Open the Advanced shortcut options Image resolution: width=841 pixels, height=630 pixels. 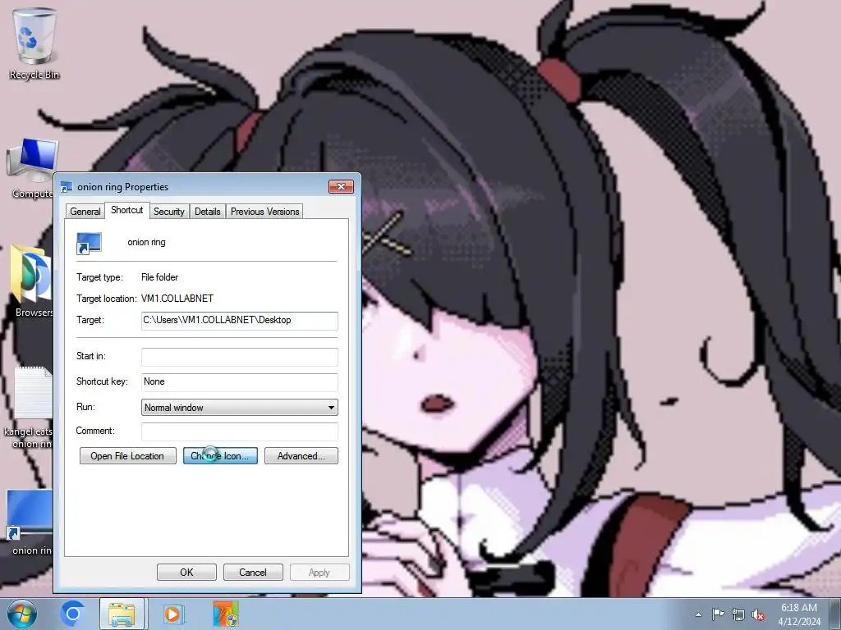(x=301, y=456)
